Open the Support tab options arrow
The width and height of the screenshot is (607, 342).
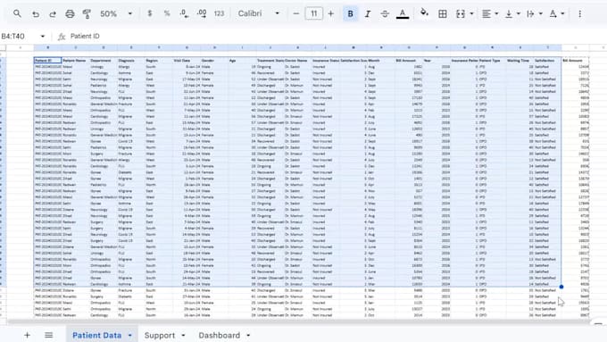click(183, 336)
